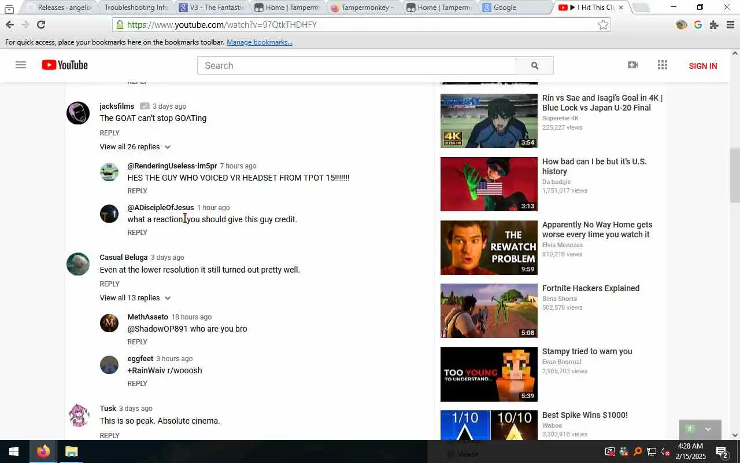This screenshot has height=463, width=740.
Task: Open Casual Beluga profile avatar
Action: click(x=78, y=264)
